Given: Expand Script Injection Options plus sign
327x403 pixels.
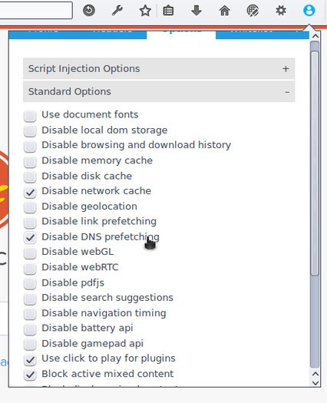Looking at the screenshot, I should [x=286, y=68].
